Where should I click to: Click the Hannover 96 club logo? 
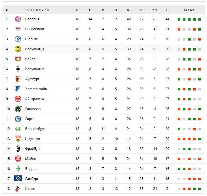point(18,109)
